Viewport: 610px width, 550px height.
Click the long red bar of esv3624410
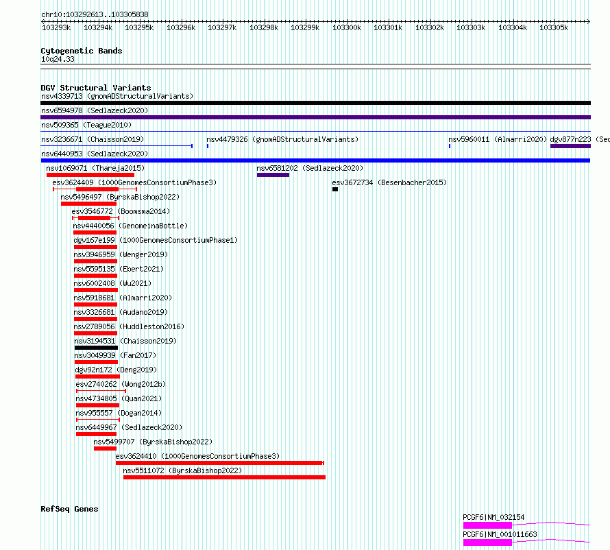[220, 463]
